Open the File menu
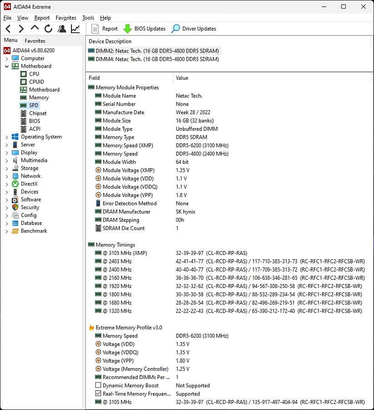 tap(7, 18)
